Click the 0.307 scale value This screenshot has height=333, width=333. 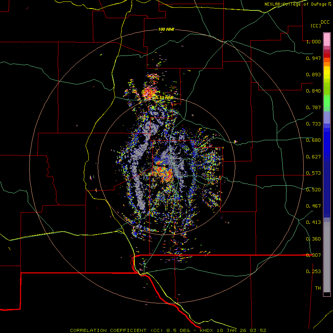click(x=313, y=255)
